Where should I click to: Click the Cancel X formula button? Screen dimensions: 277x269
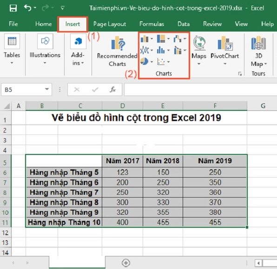77,90
